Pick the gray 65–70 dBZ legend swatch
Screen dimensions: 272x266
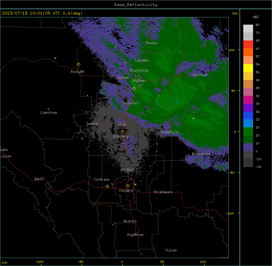pos(248,36)
